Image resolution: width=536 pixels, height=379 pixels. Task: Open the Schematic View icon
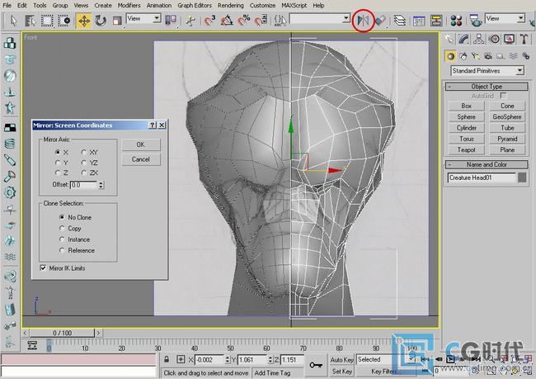pos(436,21)
